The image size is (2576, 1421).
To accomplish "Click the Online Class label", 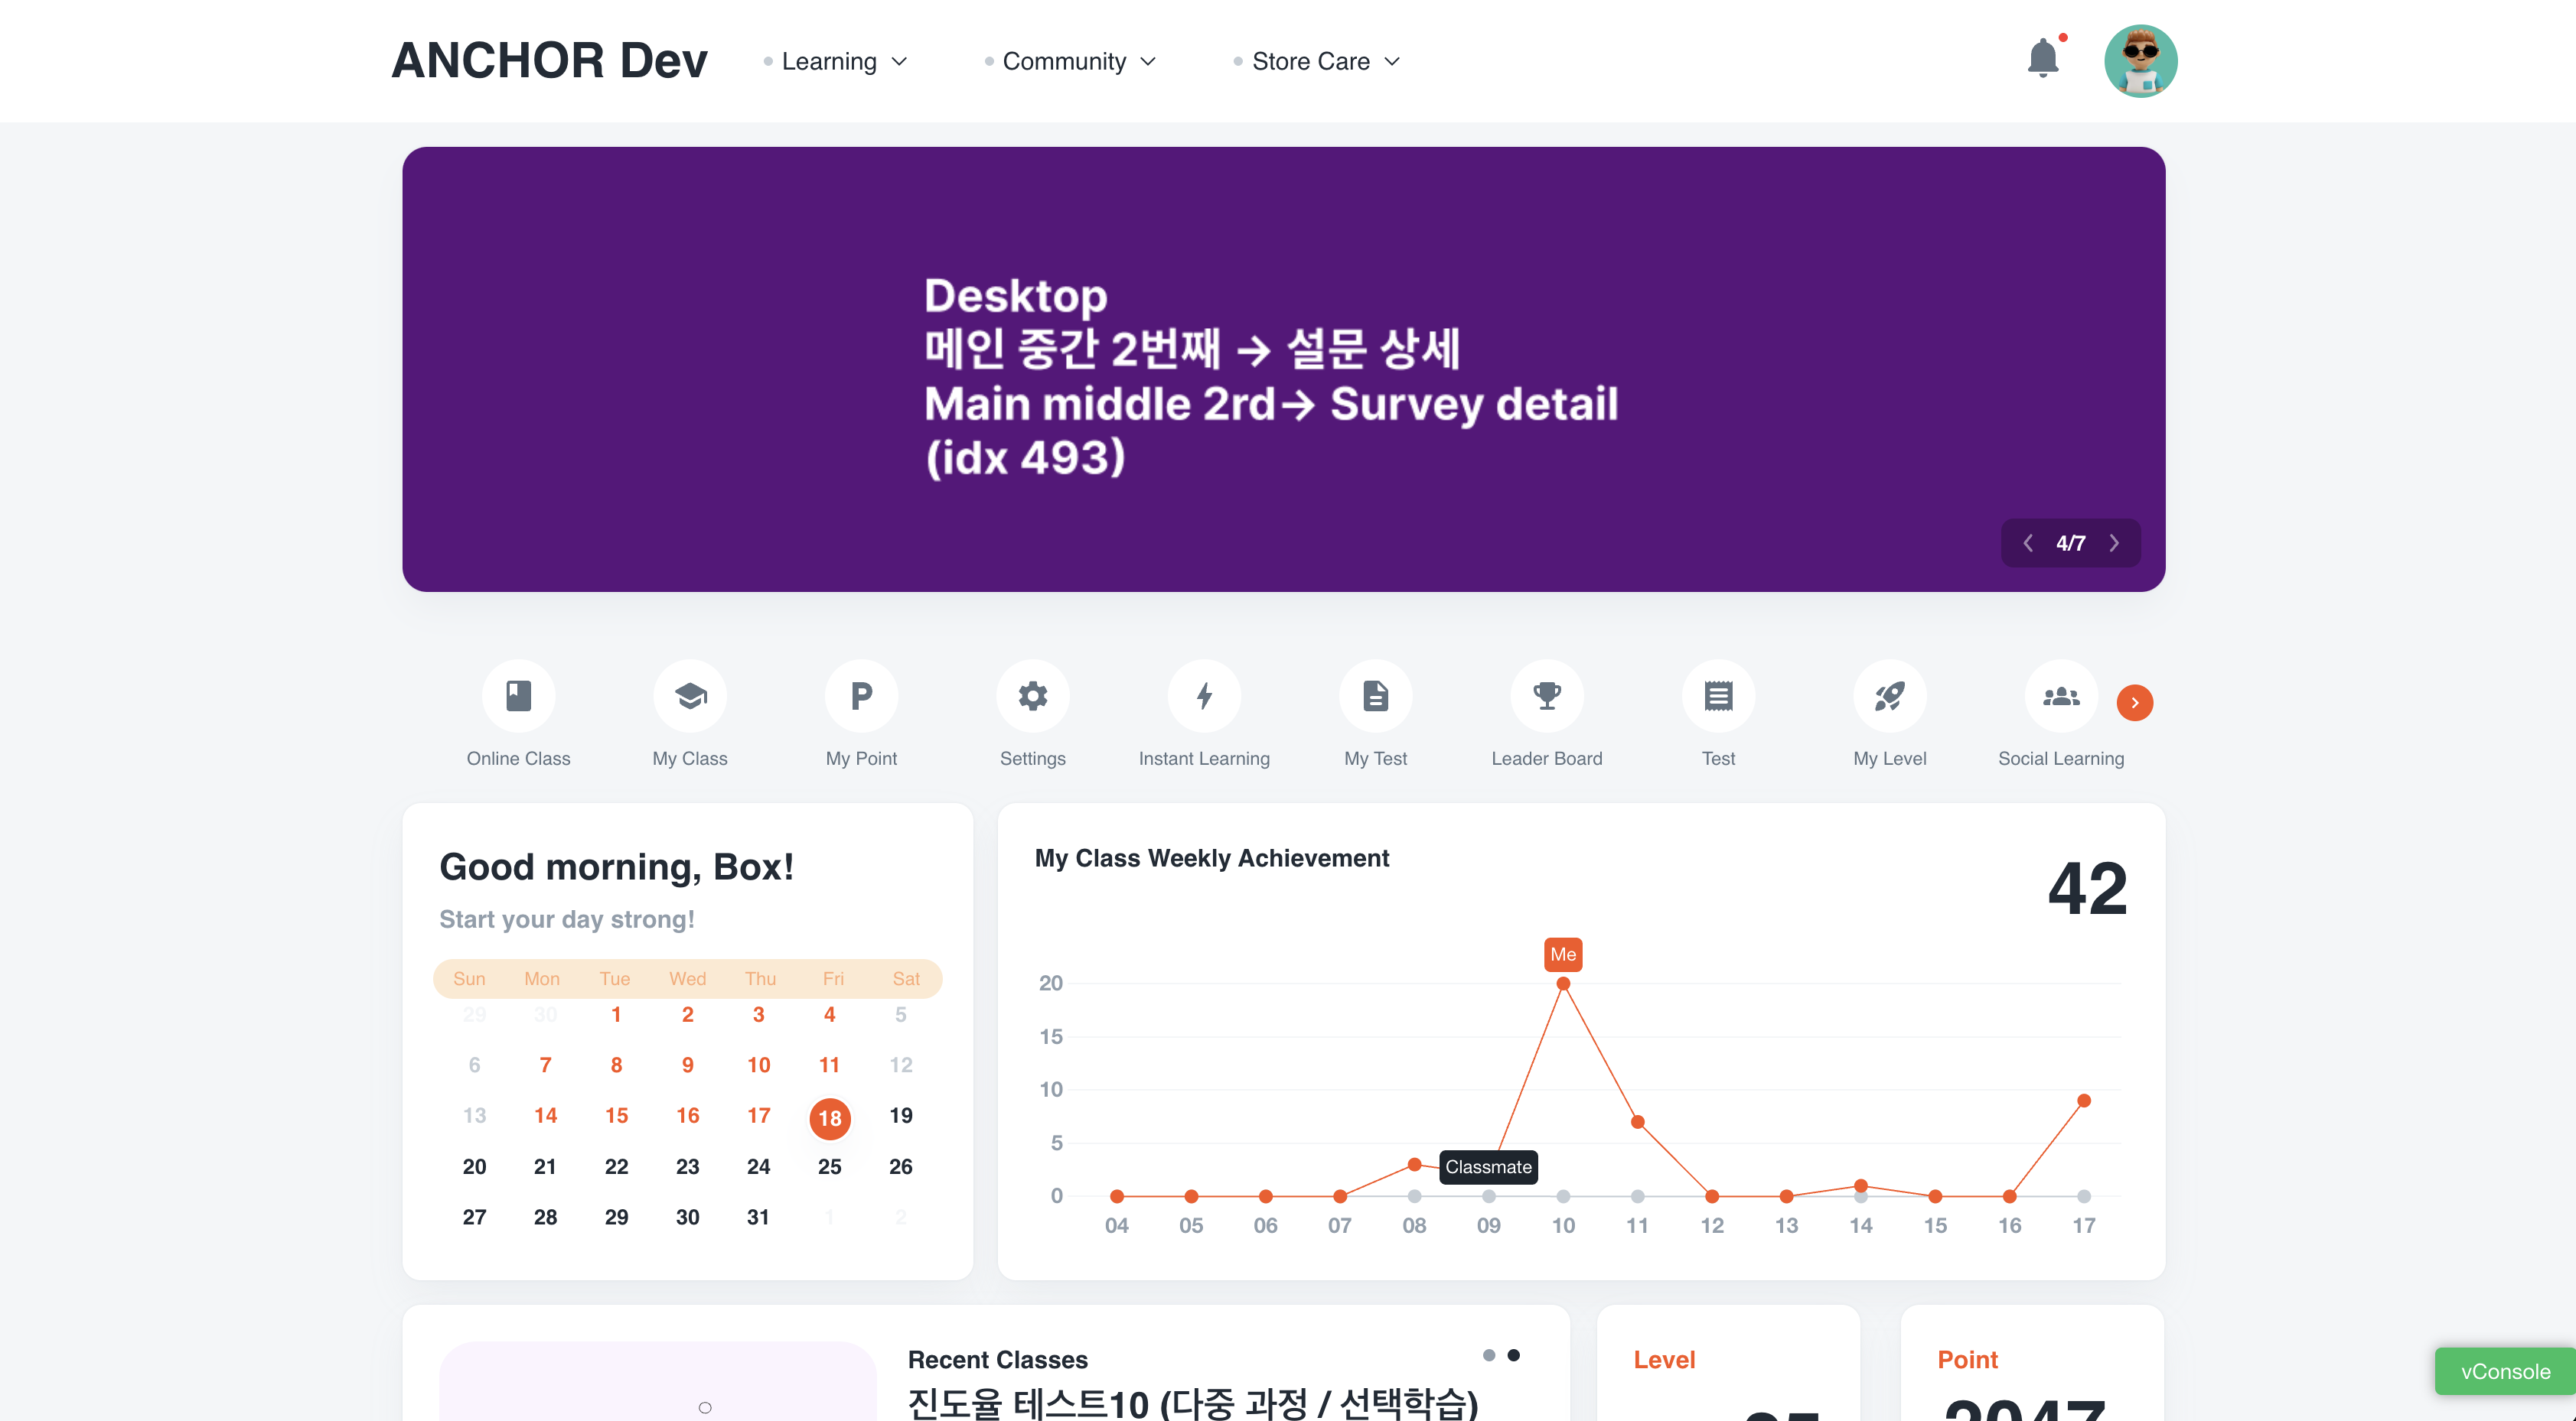I will (518, 759).
